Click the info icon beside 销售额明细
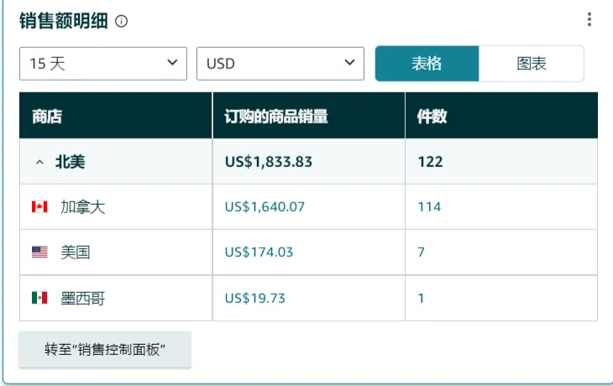This screenshot has width=613, height=386. (x=121, y=21)
